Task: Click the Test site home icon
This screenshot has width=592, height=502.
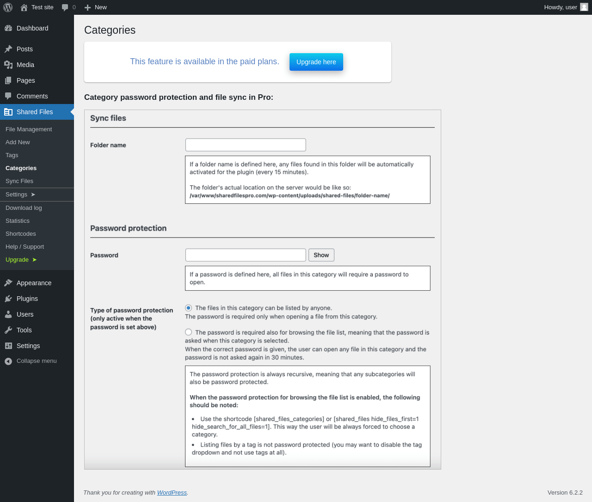Action: (x=24, y=7)
